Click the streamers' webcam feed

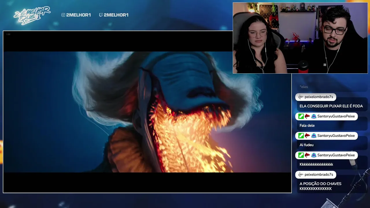coord(300,38)
